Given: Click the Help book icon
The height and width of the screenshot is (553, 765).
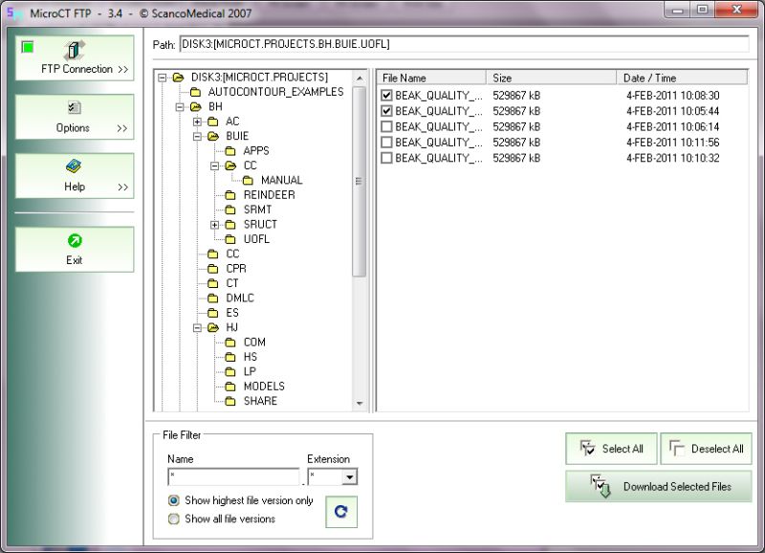Looking at the screenshot, I should point(74,166).
